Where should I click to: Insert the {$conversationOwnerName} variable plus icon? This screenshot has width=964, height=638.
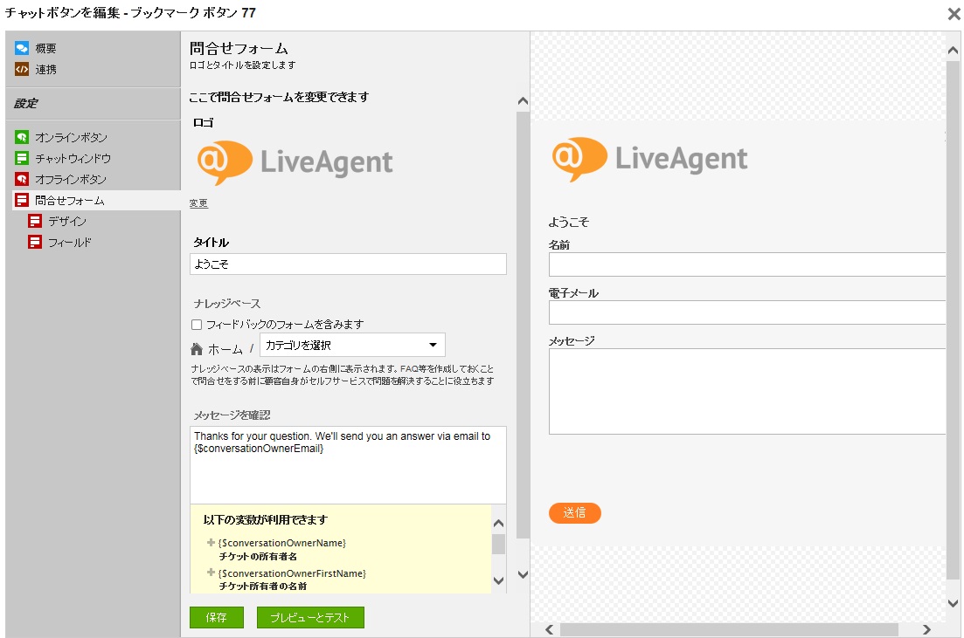(x=211, y=542)
